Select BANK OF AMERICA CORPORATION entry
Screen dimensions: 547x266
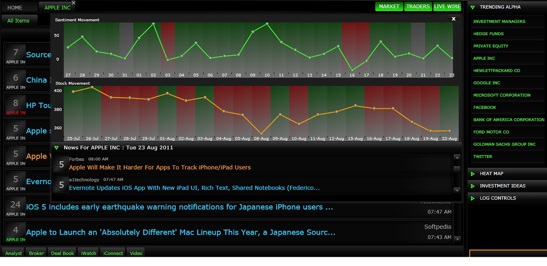pyautogui.click(x=509, y=120)
